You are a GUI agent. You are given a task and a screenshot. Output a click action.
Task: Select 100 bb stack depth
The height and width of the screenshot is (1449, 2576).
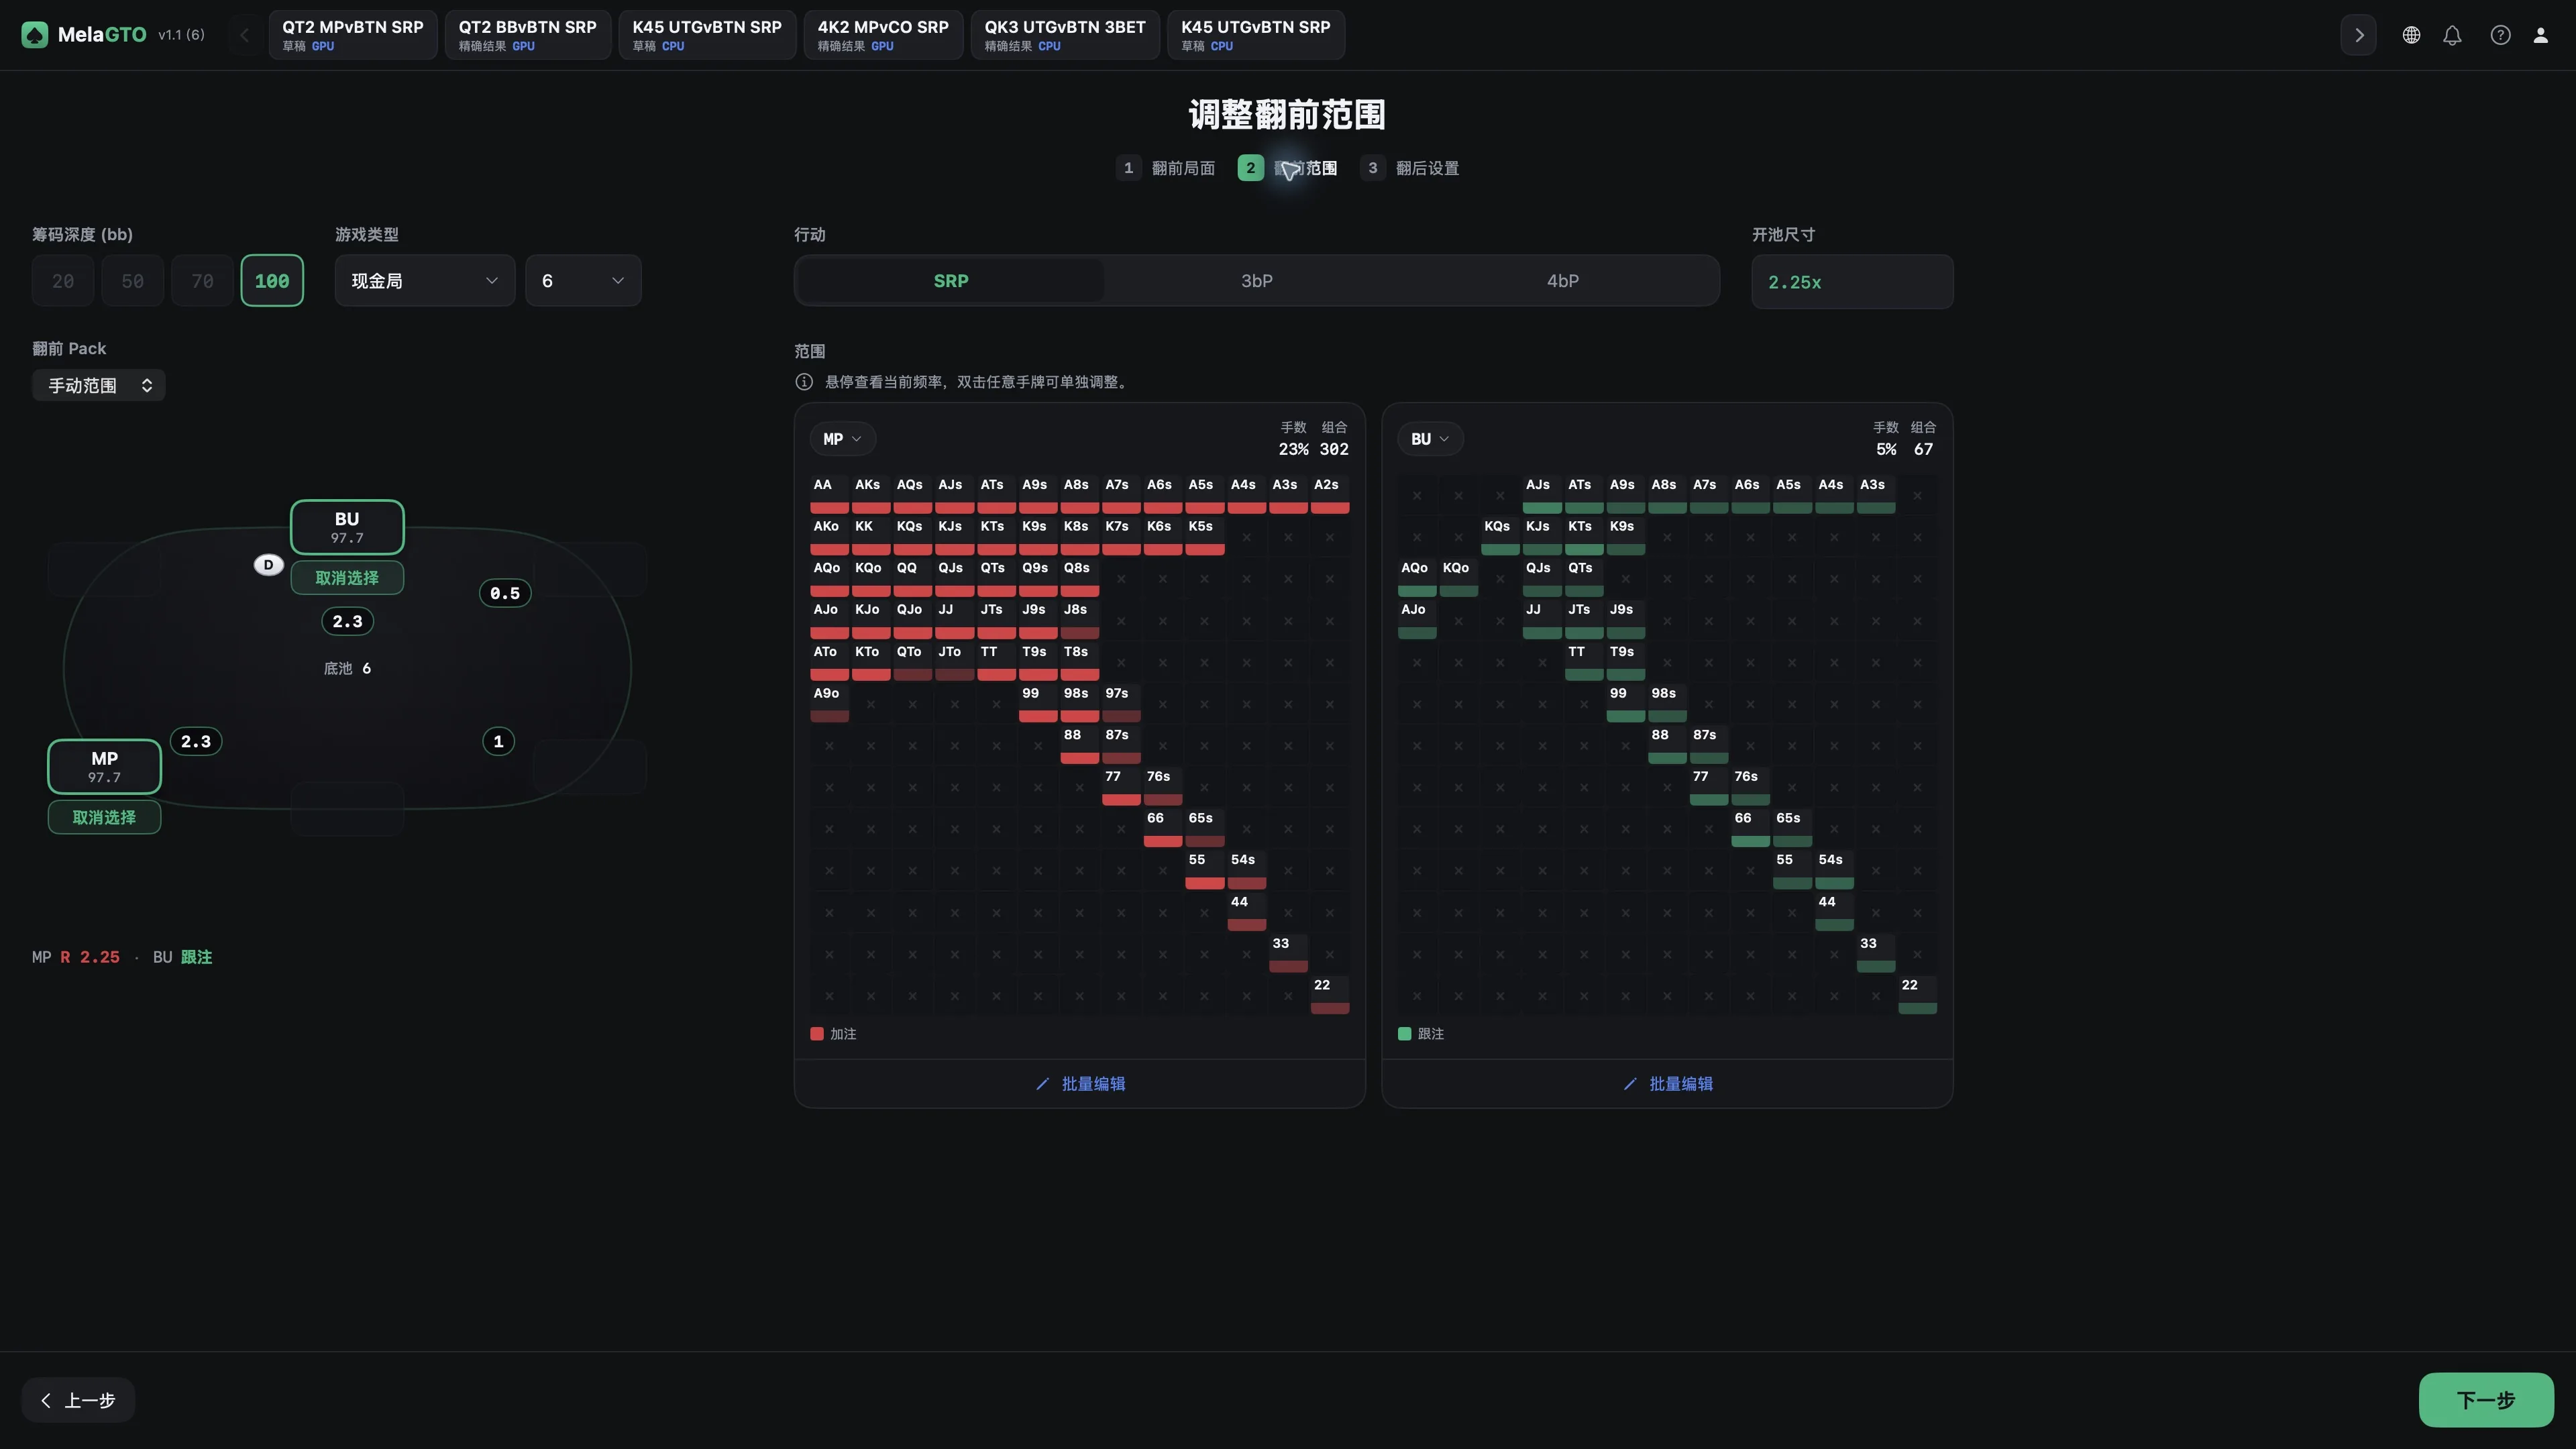click(272, 281)
